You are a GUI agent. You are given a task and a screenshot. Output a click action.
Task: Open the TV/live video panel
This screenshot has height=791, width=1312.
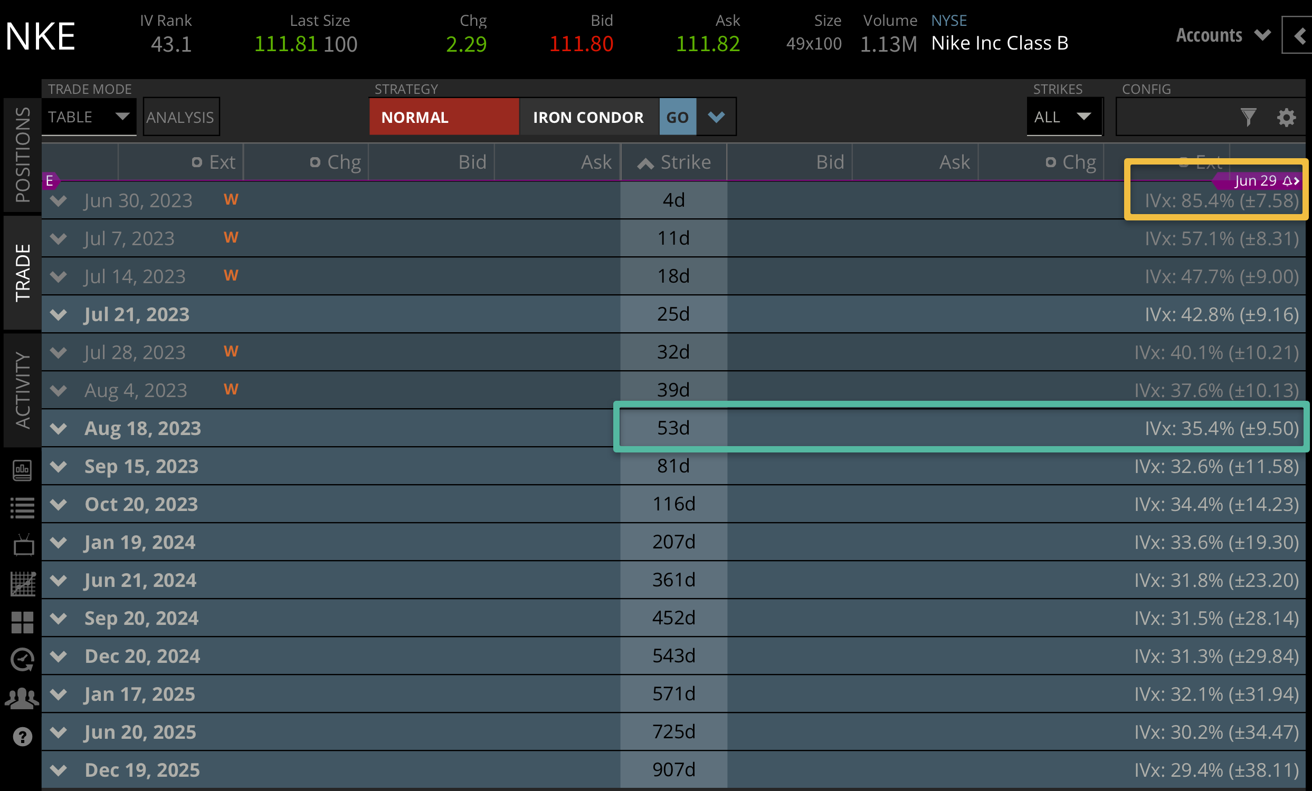point(22,544)
